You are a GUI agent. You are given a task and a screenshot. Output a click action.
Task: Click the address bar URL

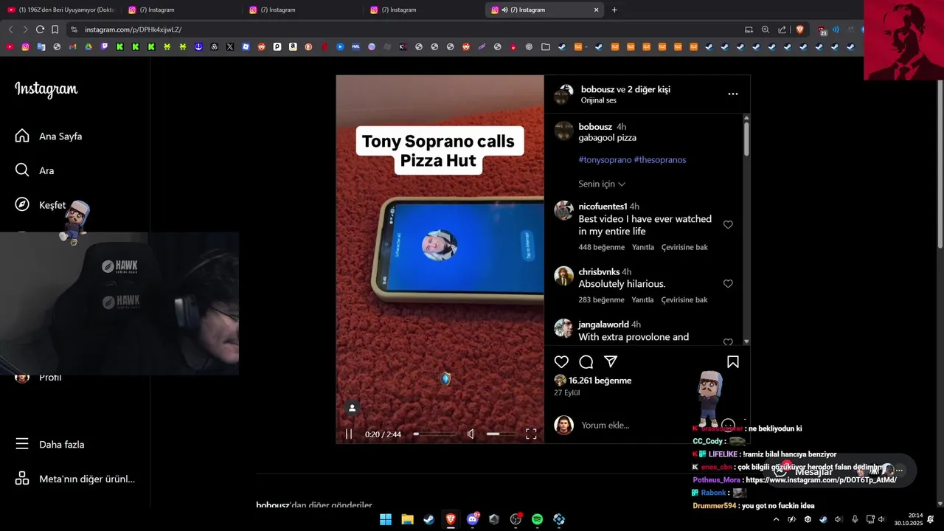click(133, 29)
